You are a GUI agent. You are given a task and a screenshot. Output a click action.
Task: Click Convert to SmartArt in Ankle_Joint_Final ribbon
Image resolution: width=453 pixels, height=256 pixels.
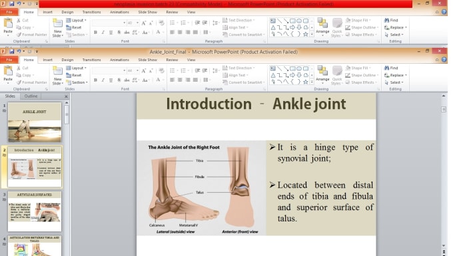tap(243, 82)
